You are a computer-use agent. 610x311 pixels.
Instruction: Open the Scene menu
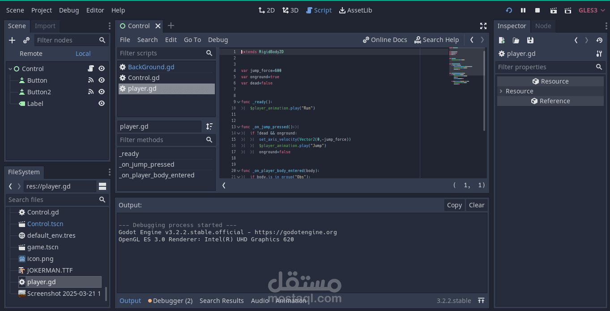(x=15, y=10)
